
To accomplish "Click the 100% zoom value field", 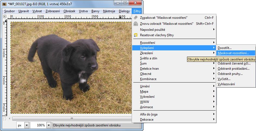I will (x=39, y=125).
